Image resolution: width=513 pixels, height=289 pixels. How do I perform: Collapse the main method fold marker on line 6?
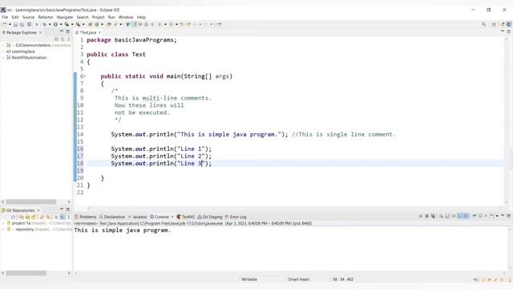coord(86,76)
